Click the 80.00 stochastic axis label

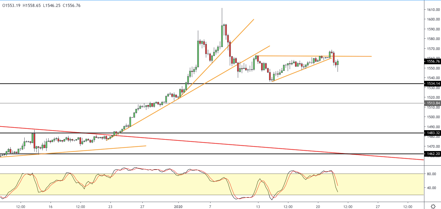tap(432, 174)
